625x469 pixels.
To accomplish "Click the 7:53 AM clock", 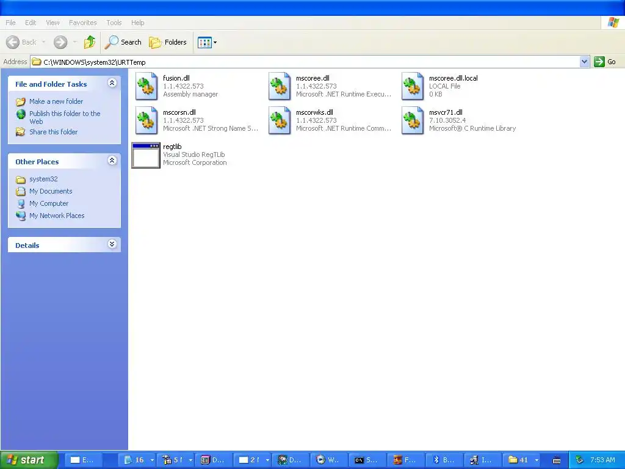I will coord(602,460).
